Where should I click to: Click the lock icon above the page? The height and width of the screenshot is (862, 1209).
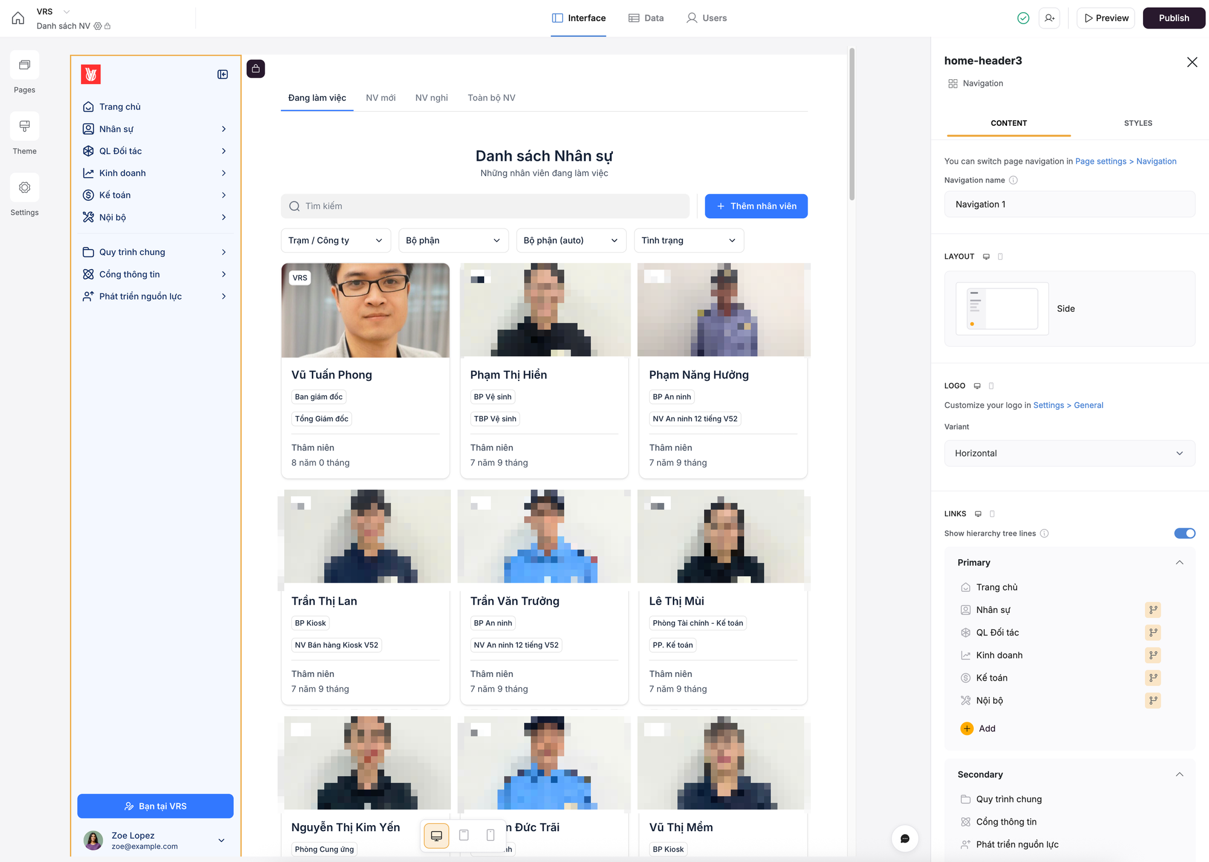tap(256, 69)
